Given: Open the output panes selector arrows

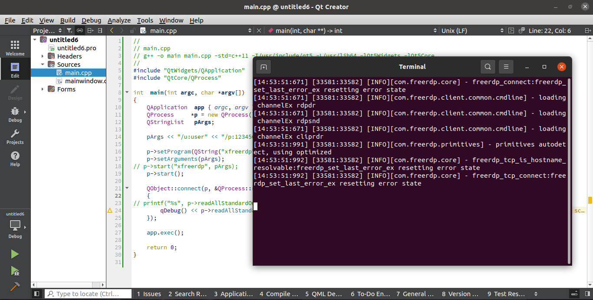Looking at the screenshot, I should pyautogui.click(x=536, y=294).
